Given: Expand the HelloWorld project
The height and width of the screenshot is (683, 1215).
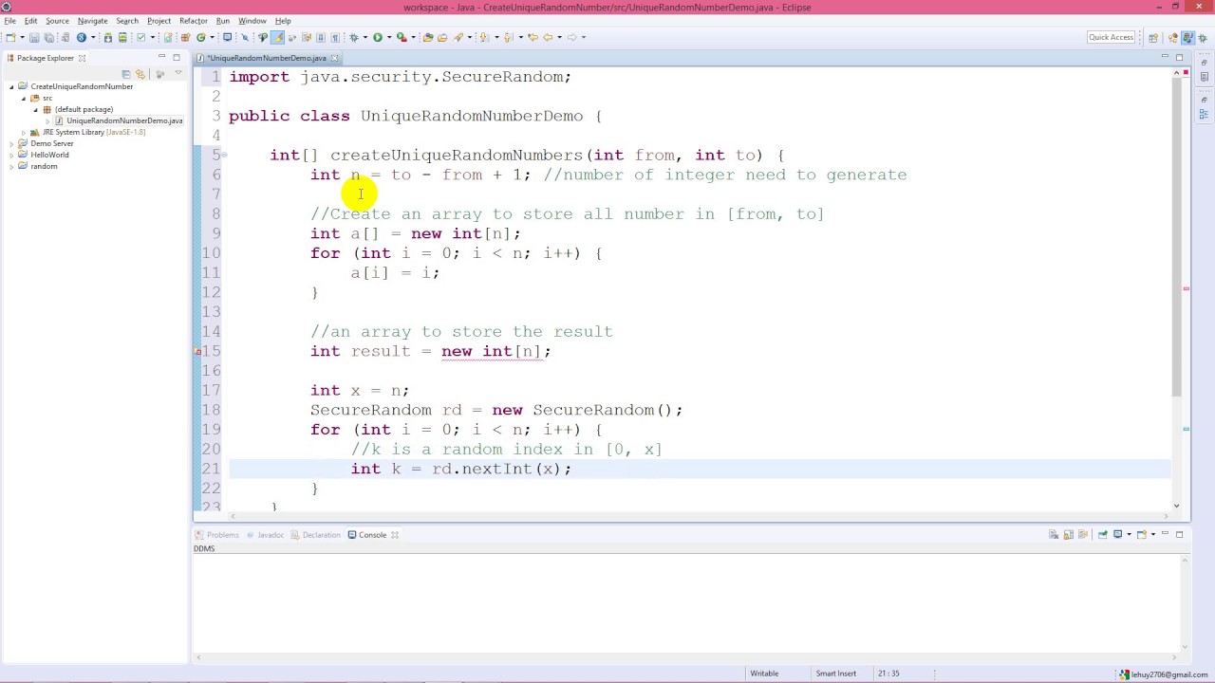Looking at the screenshot, I should (x=11, y=155).
